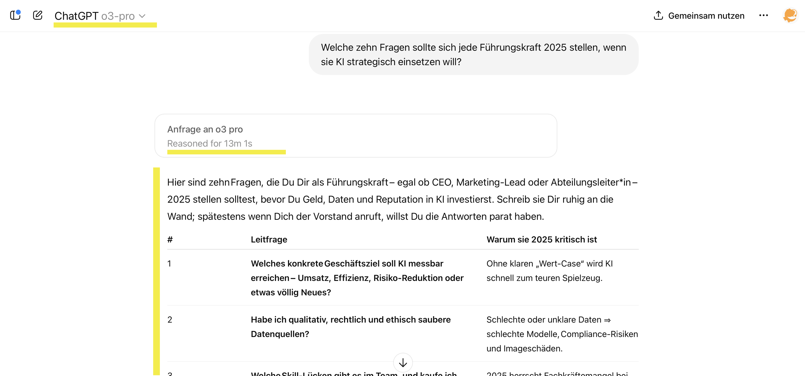Click the ChatGPT label in the header
Image resolution: width=805 pixels, height=376 pixels.
pyautogui.click(x=76, y=16)
